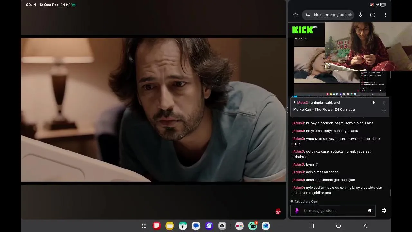Screen dimensions: 412x232
Task: Tap jAdusX on 'ahshhshs annem gibi' message
Action: coord(298,180)
